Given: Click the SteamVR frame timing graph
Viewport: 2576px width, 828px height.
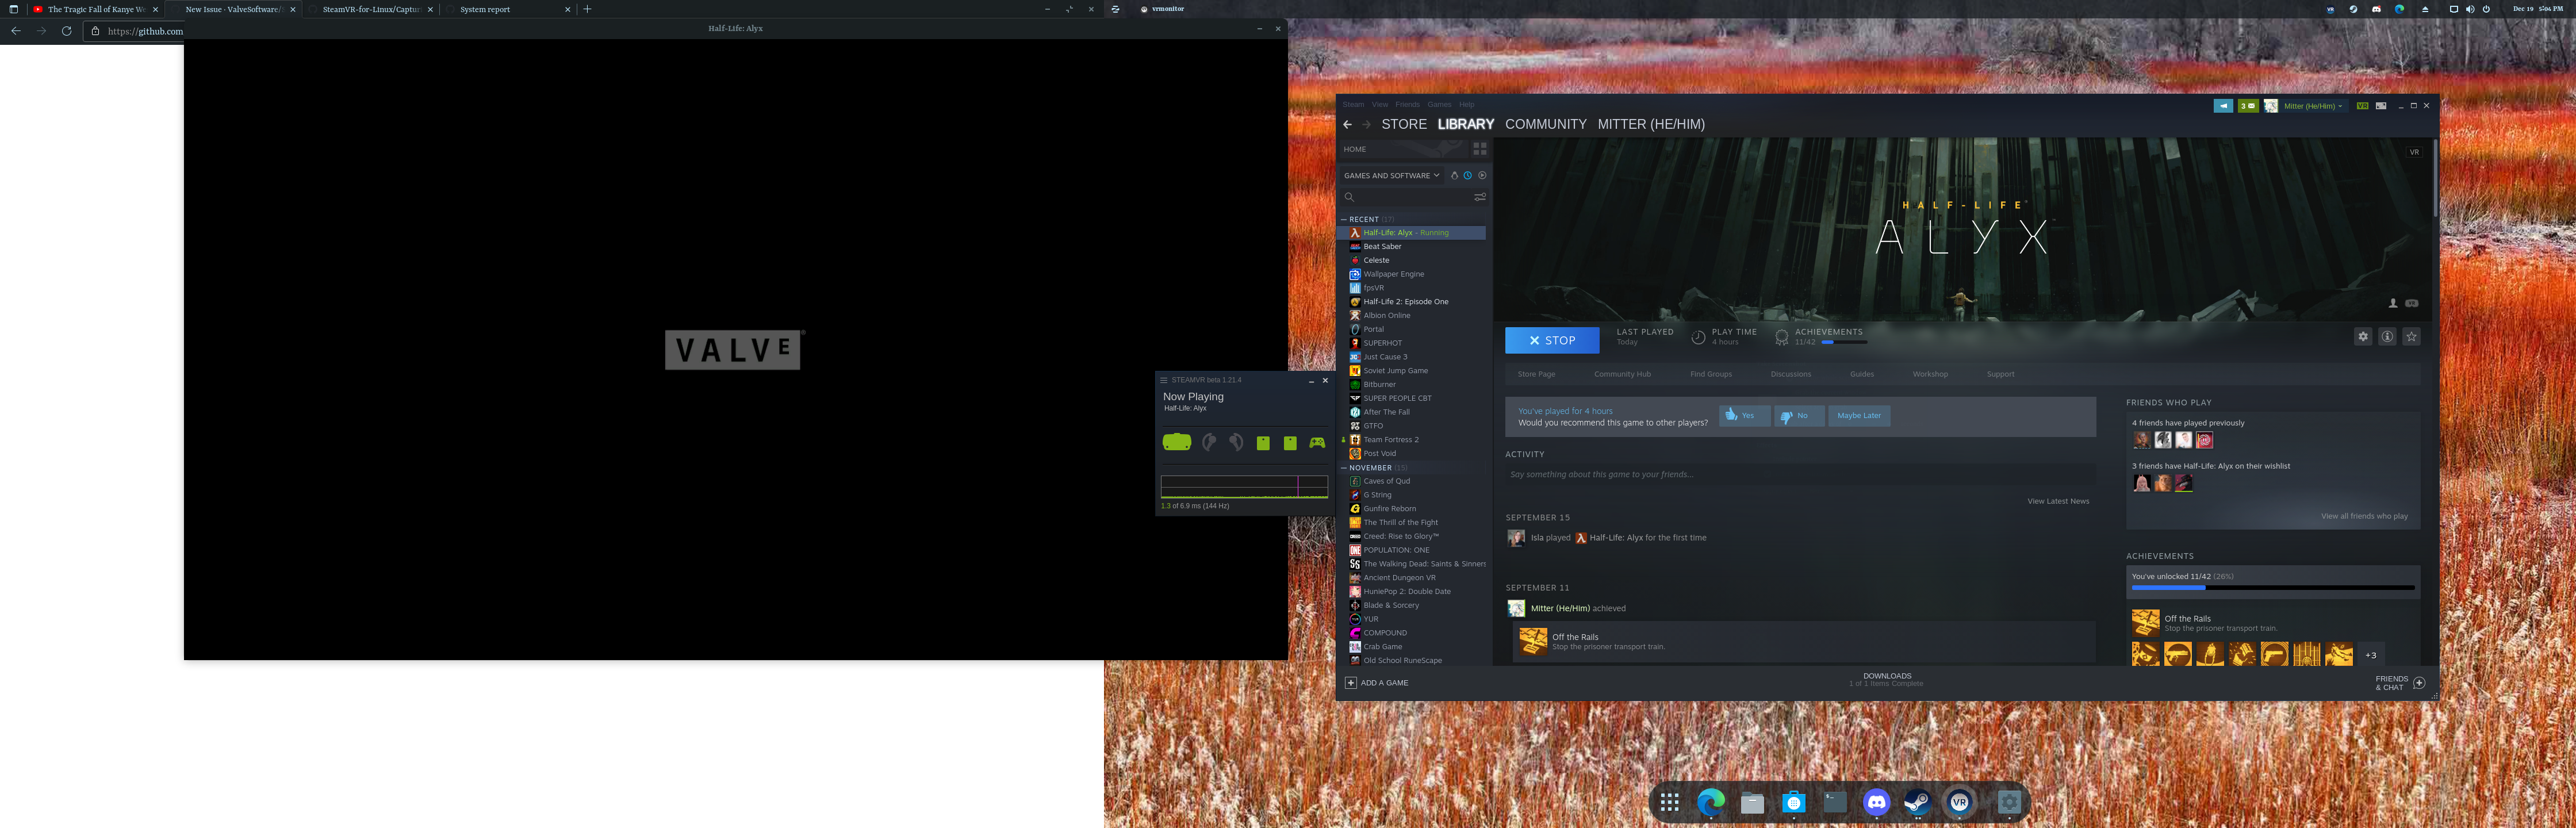Looking at the screenshot, I should (1244, 487).
